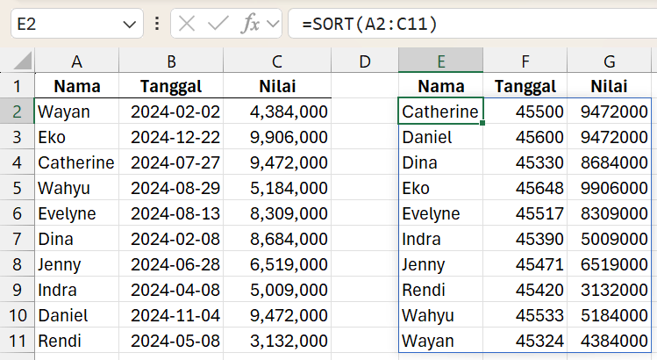Select column C header

click(x=277, y=61)
